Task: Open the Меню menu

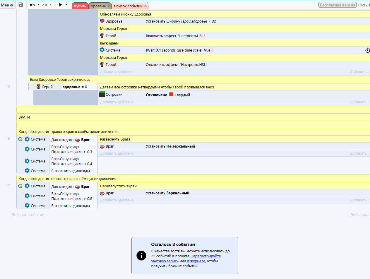Action: pos(7,5)
